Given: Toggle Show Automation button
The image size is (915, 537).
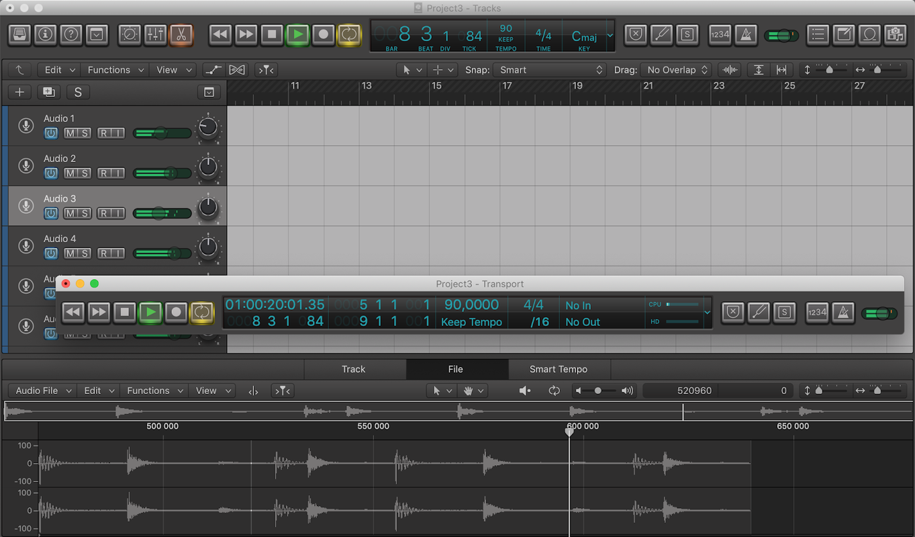Looking at the screenshot, I should [213, 70].
